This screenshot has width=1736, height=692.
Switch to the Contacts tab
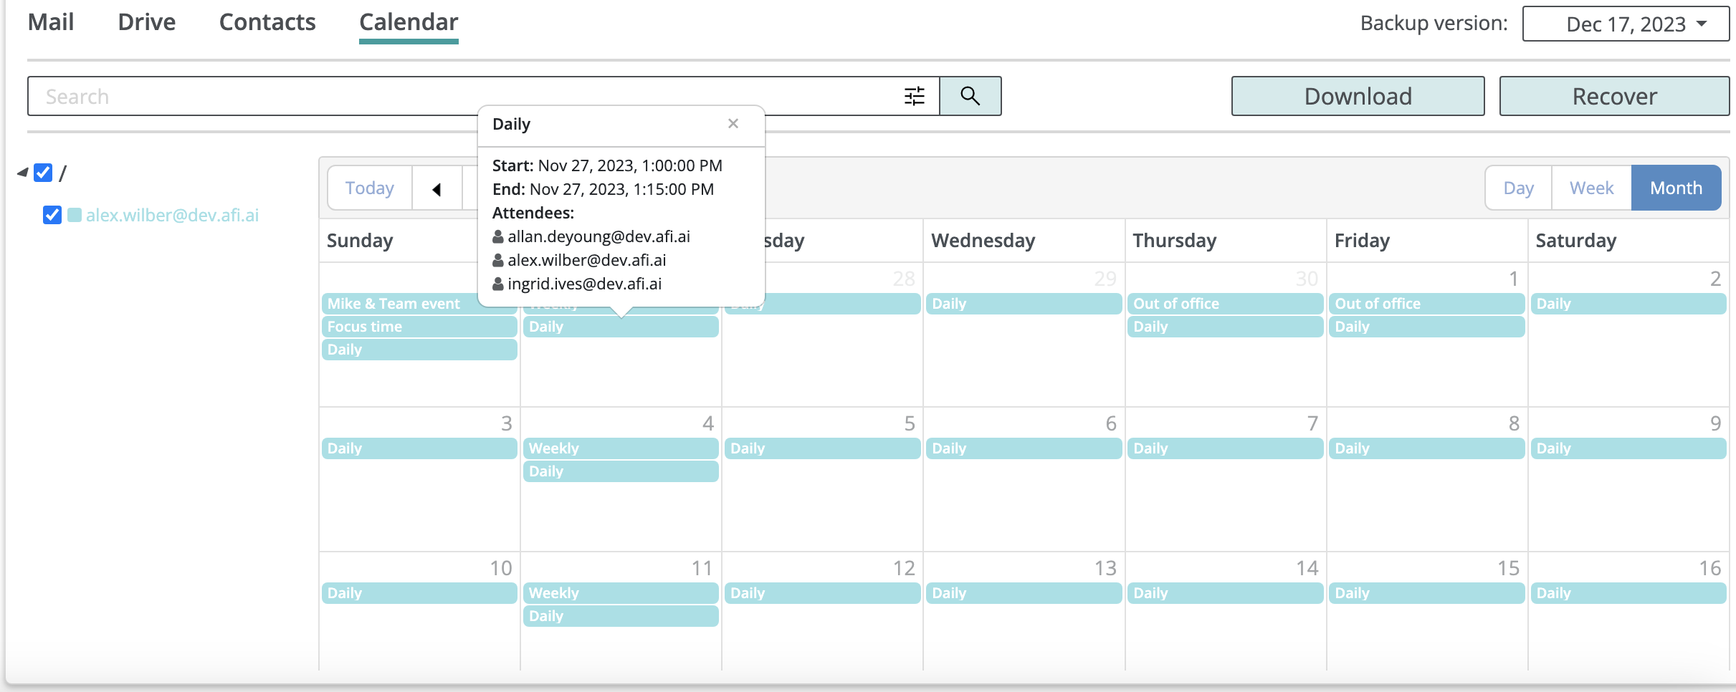[267, 22]
